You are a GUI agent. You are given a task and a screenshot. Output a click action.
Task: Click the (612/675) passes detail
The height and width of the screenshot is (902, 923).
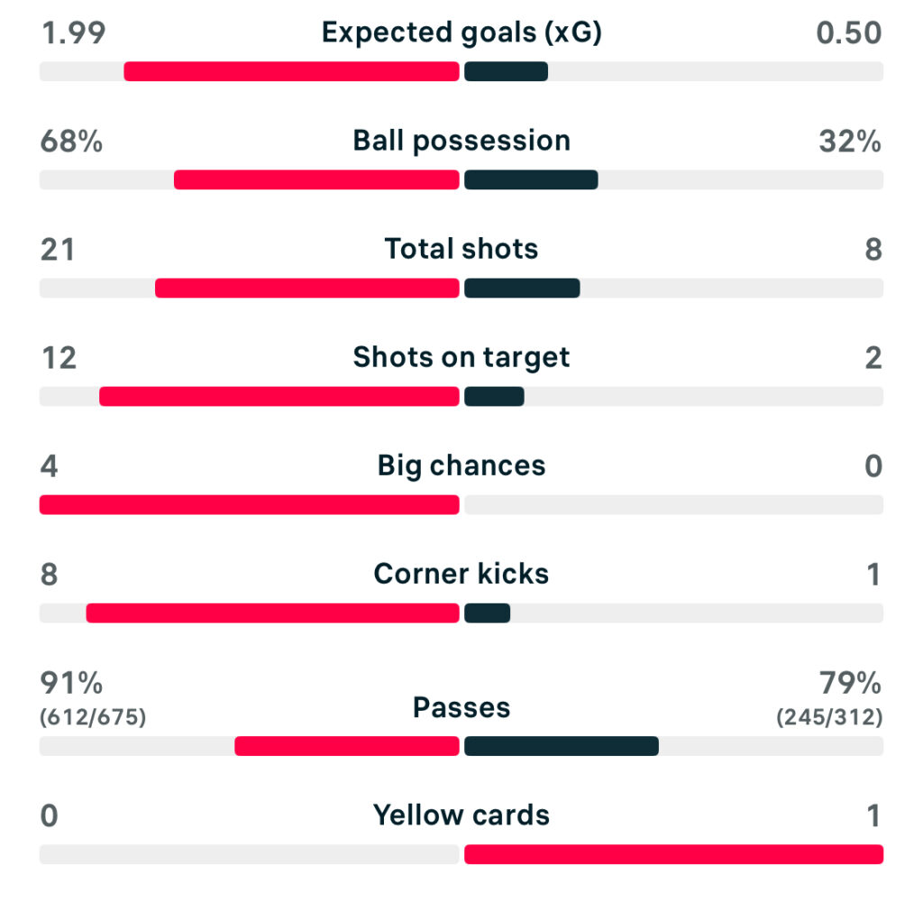click(93, 718)
